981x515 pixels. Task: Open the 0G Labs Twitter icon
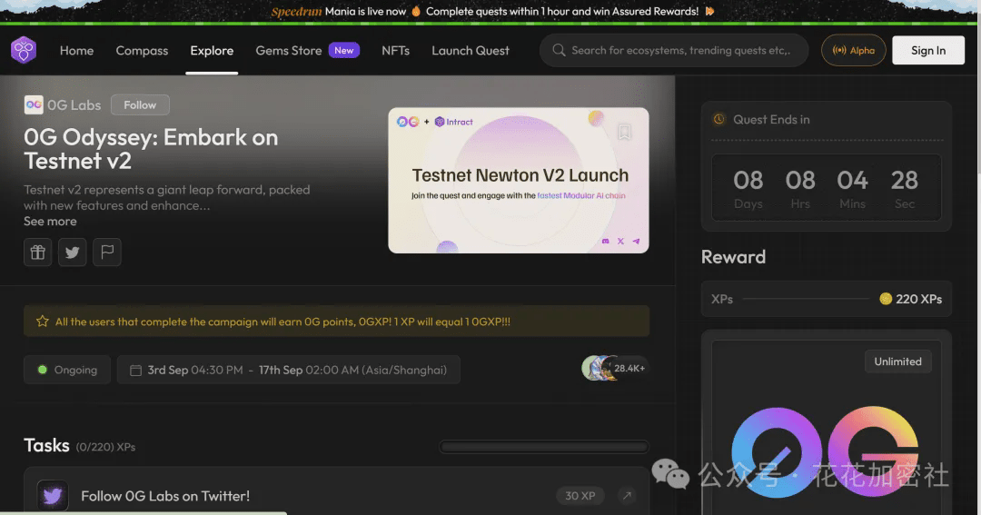click(x=73, y=253)
